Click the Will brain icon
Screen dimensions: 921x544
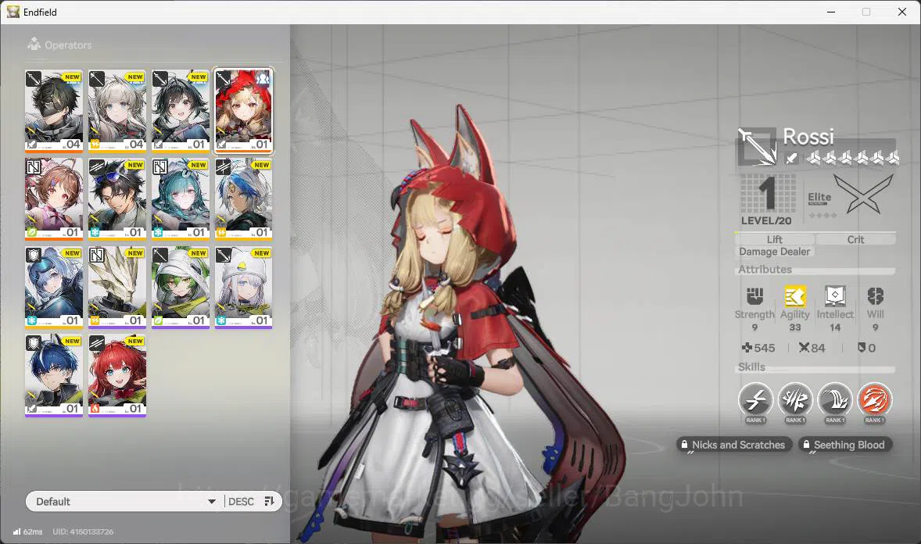875,295
